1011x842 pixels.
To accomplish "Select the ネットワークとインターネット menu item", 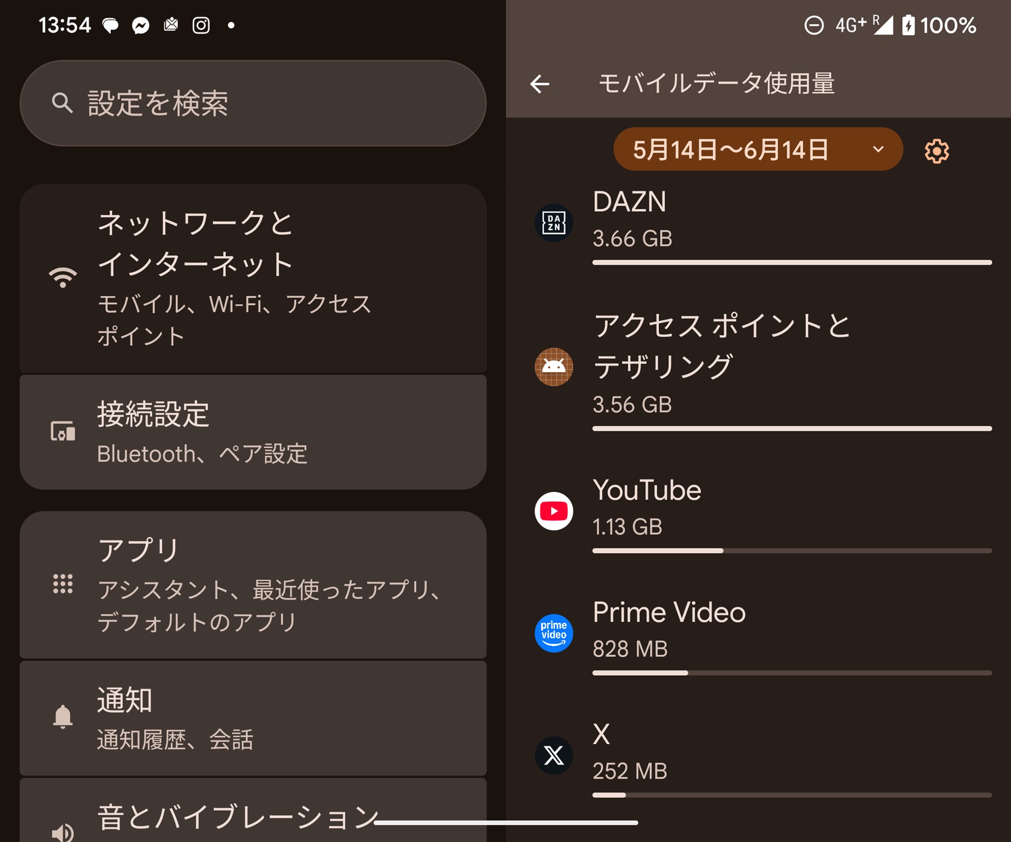I will click(x=253, y=277).
